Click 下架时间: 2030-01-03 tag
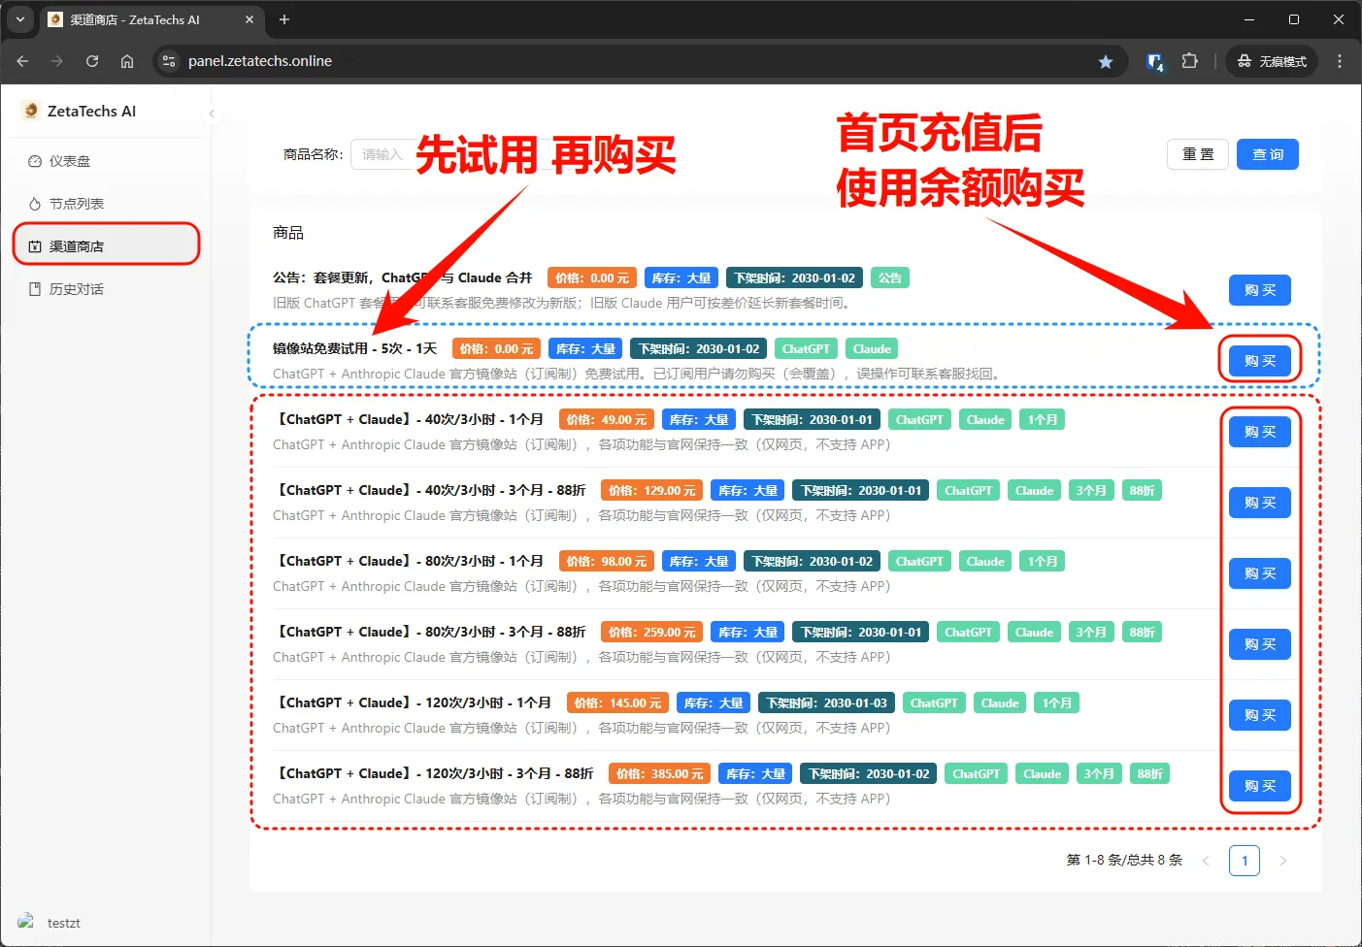 coord(826,703)
